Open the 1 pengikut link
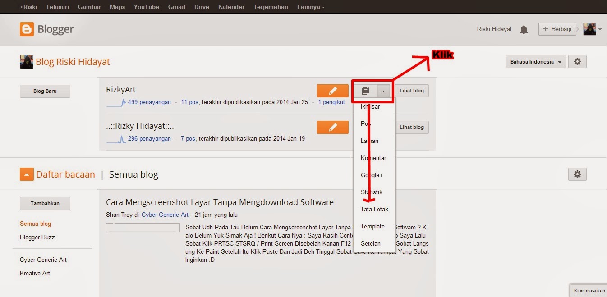Screen dimensions: 607x297 click(x=331, y=102)
